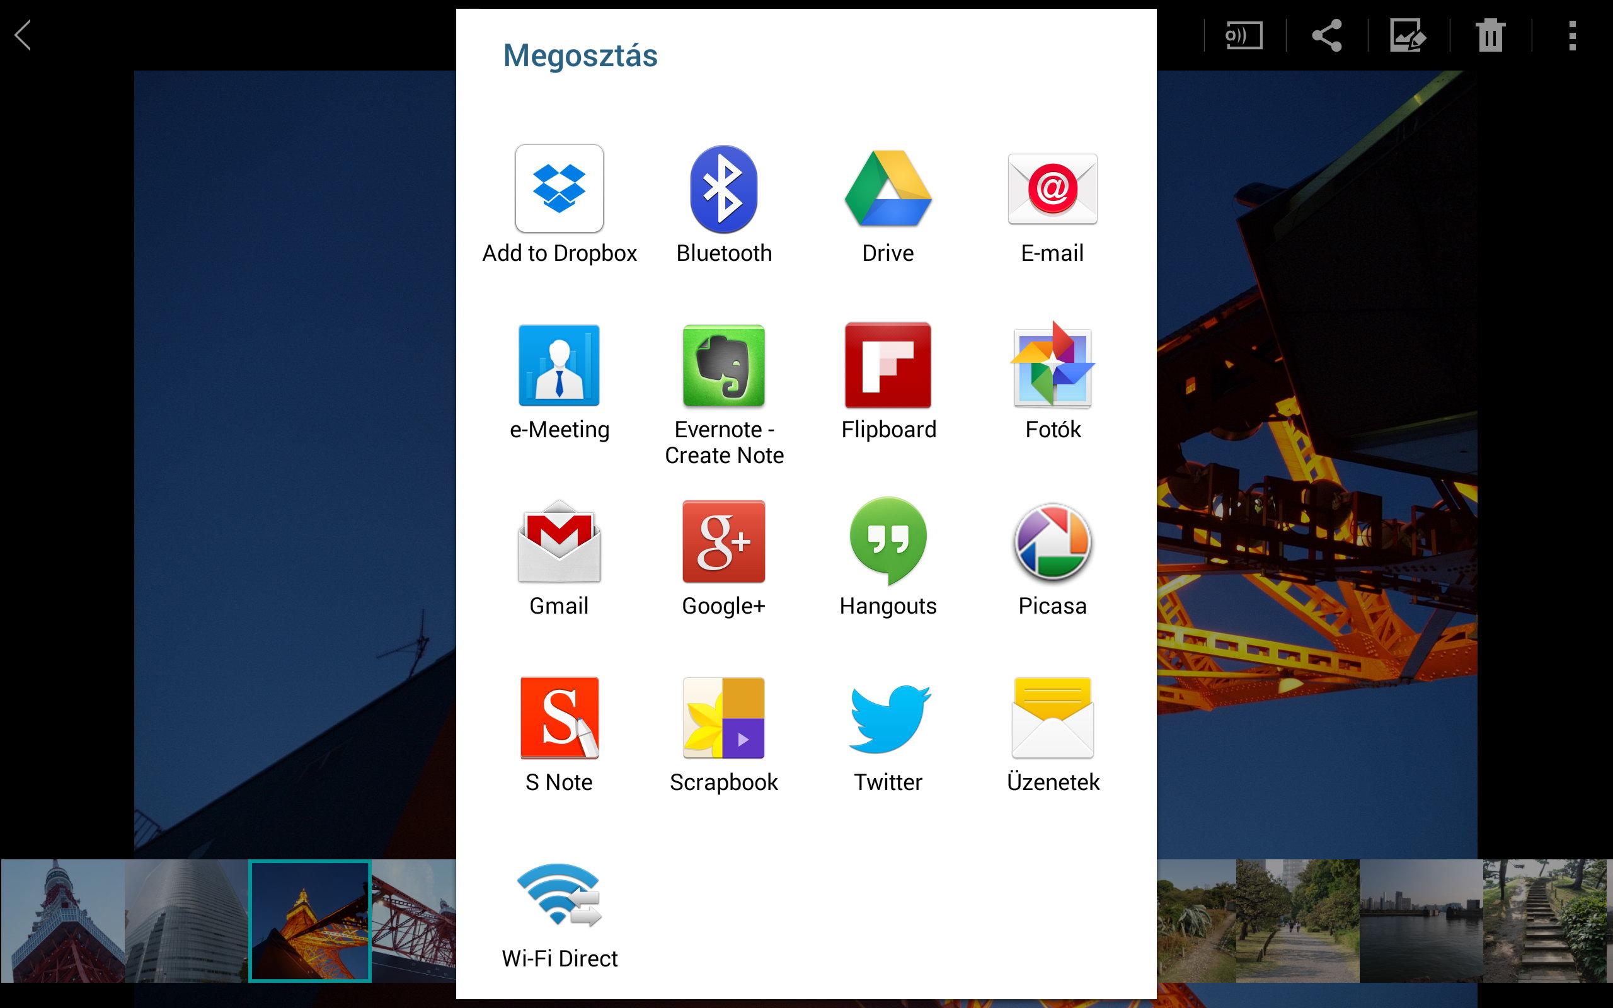Open the three-dot overflow menu
This screenshot has width=1613, height=1008.
pos(1572,35)
